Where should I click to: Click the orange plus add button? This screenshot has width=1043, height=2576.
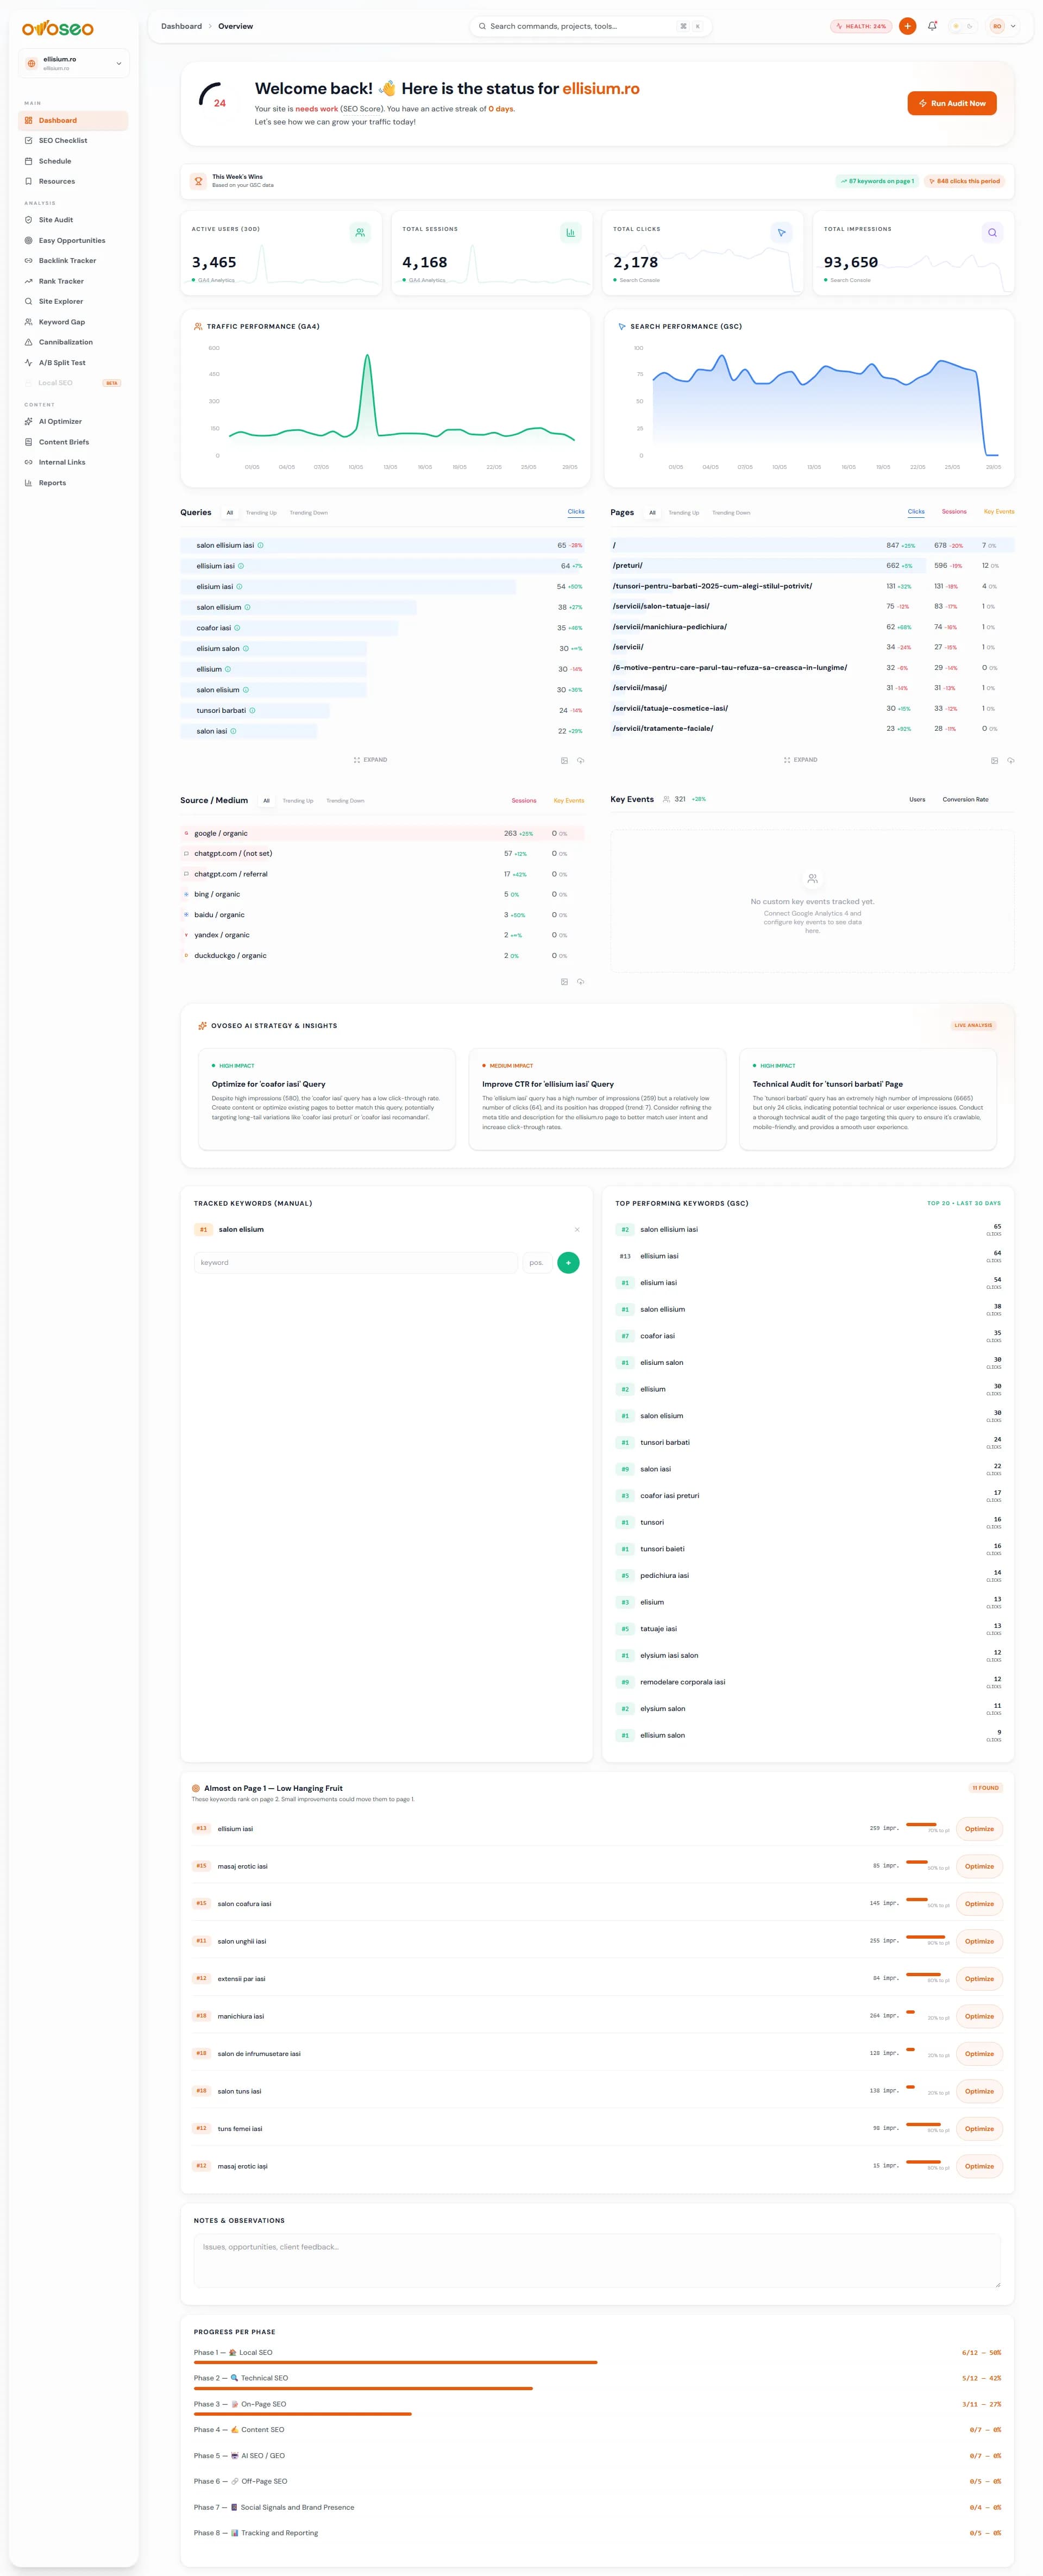907,26
